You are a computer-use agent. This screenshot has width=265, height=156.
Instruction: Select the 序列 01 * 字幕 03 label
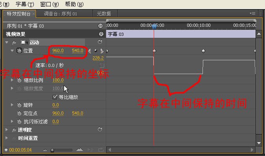pos(25,26)
